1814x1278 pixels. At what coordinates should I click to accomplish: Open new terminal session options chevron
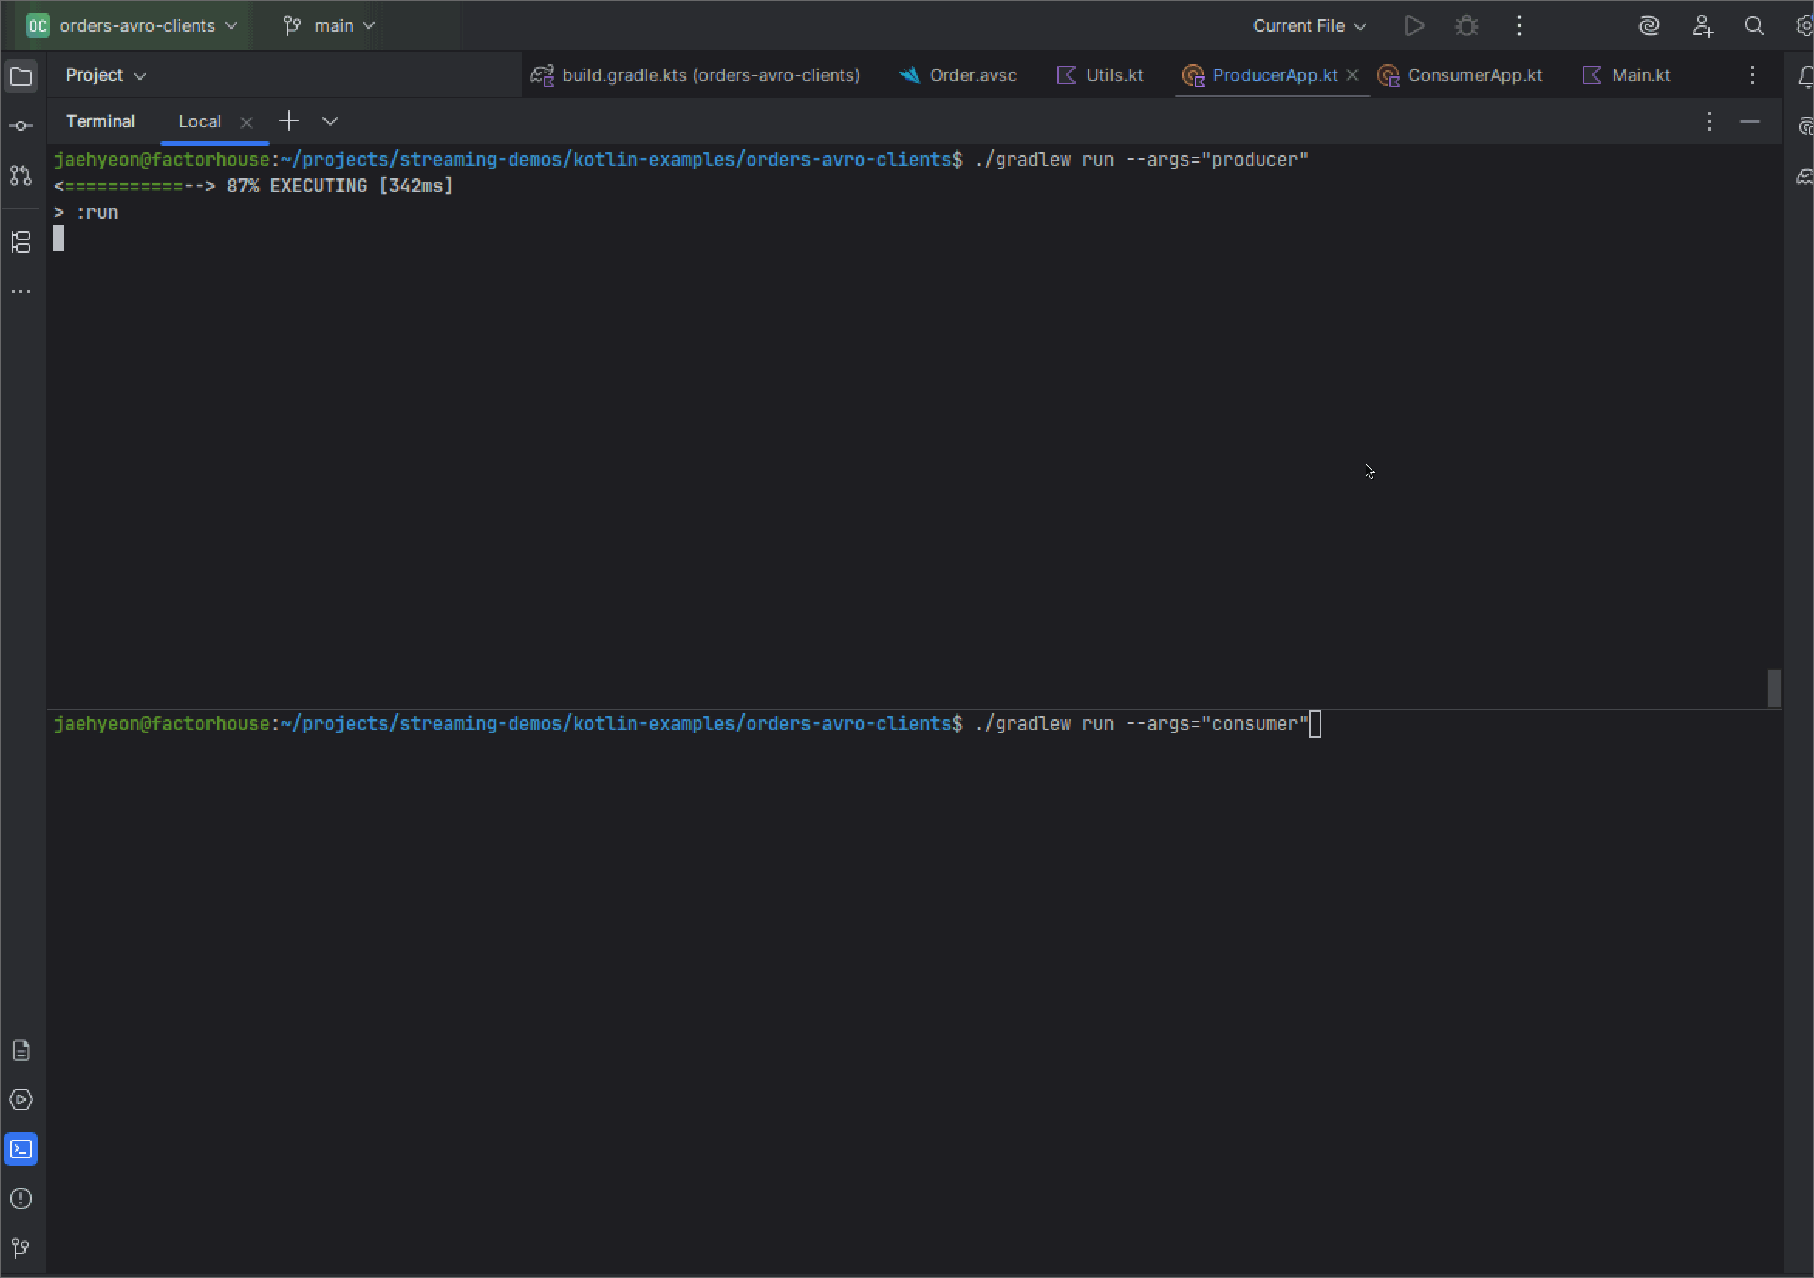[330, 121]
